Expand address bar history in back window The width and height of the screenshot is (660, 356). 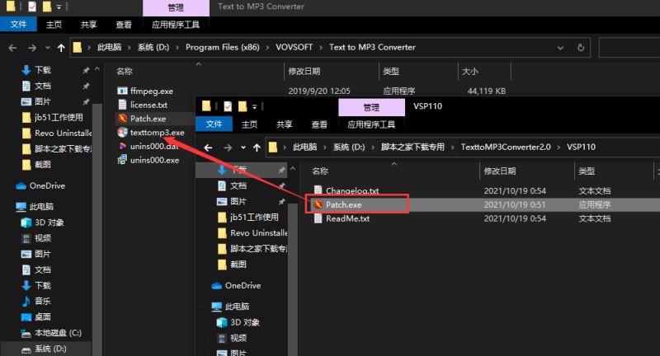click(560, 48)
